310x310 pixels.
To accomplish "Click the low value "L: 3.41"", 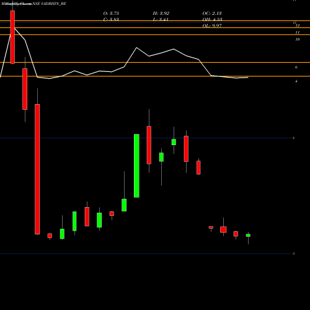I will click(x=161, y=19).
